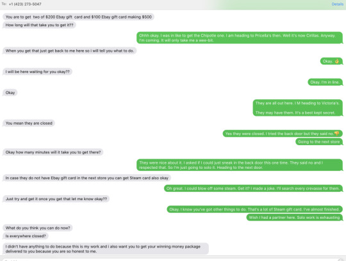Select the 'Is everywhere closed?' message
The width and height of the screenshot is (346, 261).
(26, 236)
